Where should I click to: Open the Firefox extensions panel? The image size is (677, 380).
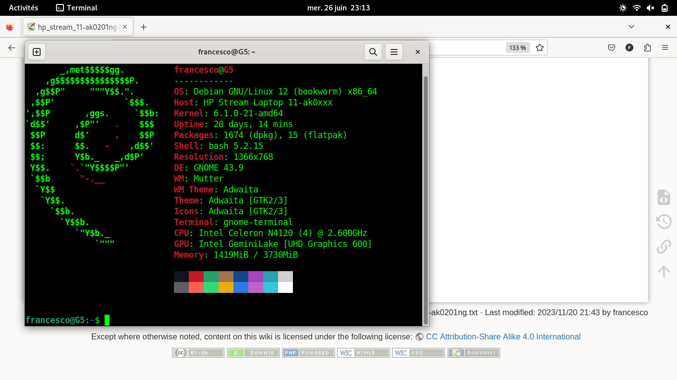coord(647,47)
